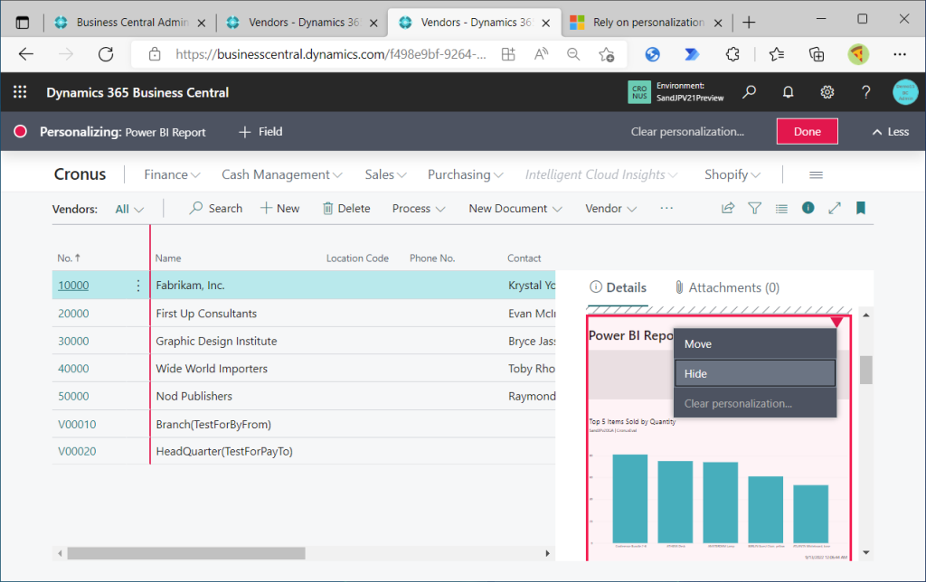Click the CRONUS company badge icon

(x=639, y=92)
